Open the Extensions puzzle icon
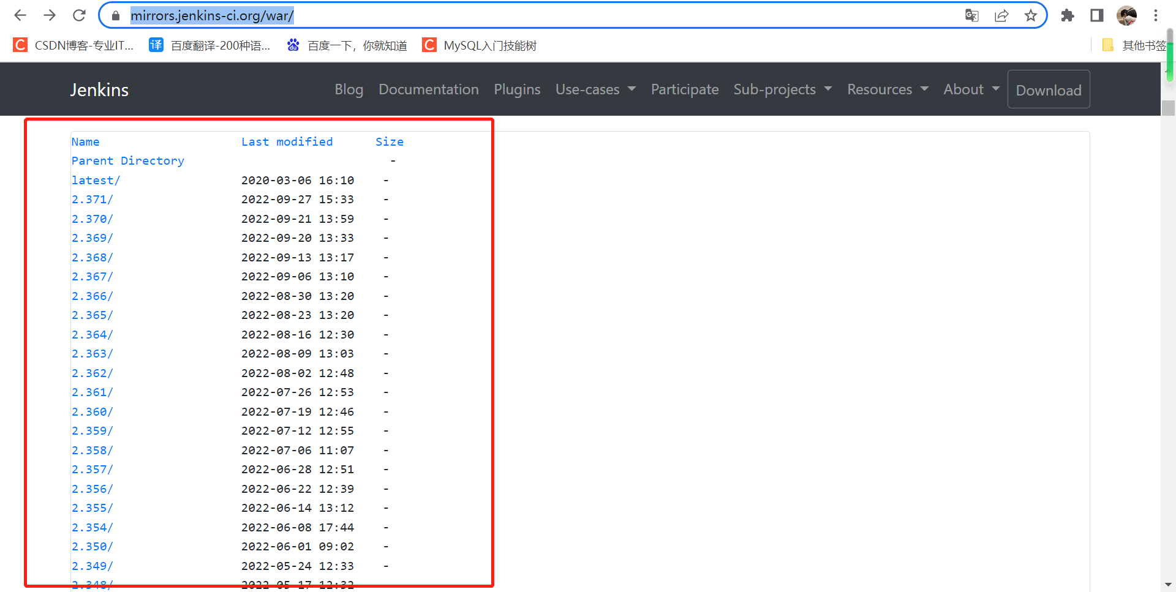This screenshot has width=1176, height=592. tap(1068, 15)
